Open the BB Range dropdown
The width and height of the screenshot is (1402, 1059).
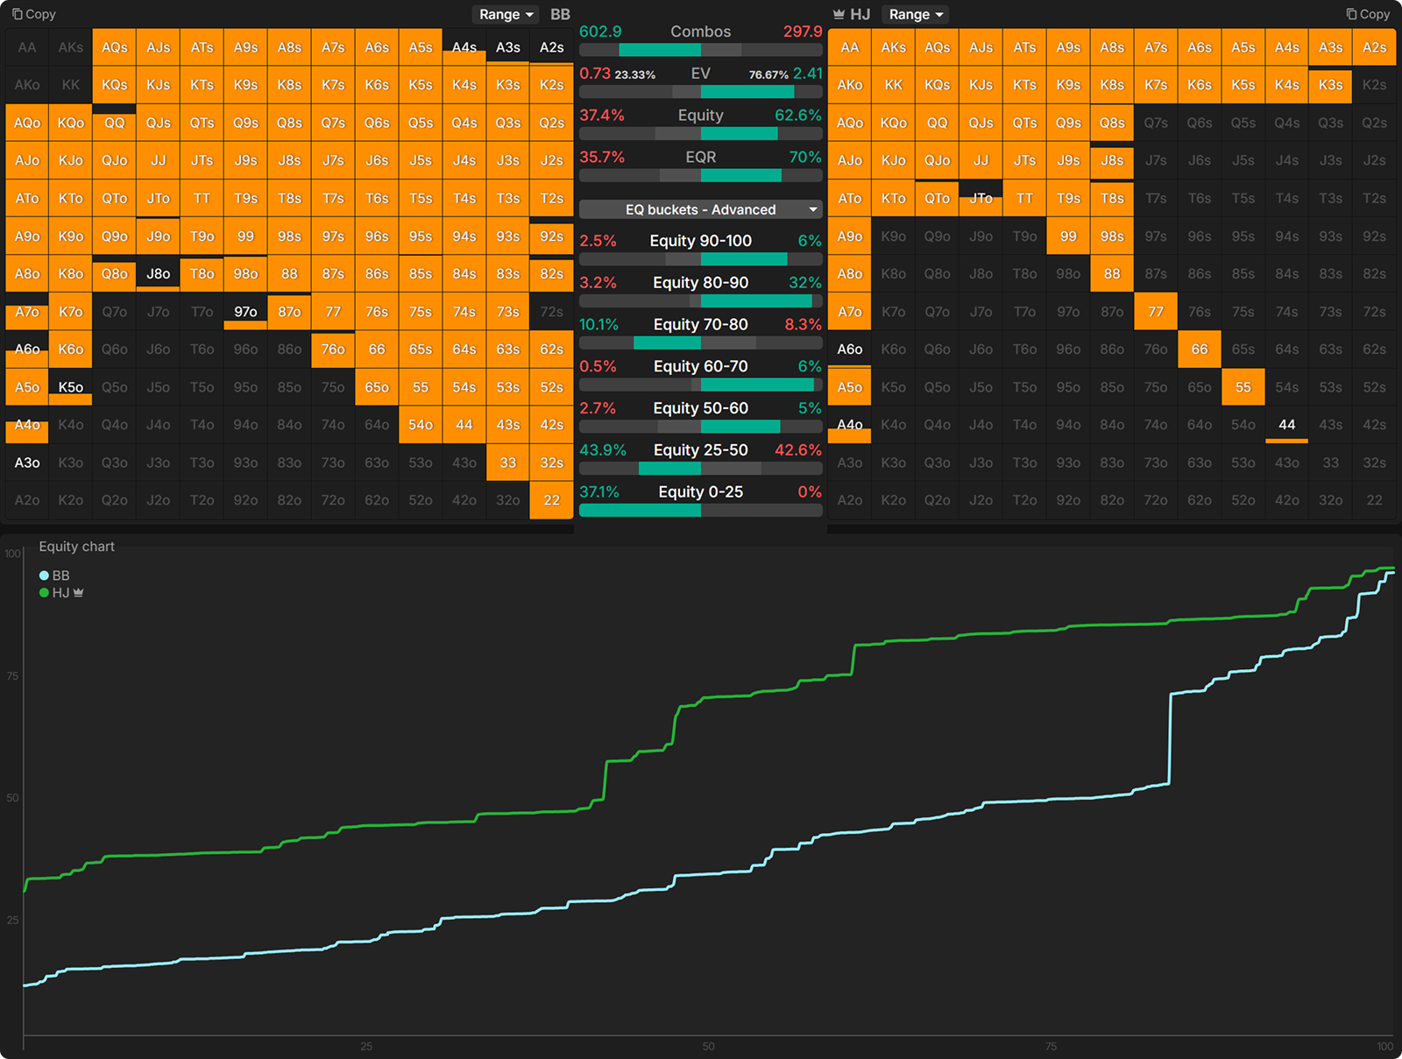[x=505, y=14]
